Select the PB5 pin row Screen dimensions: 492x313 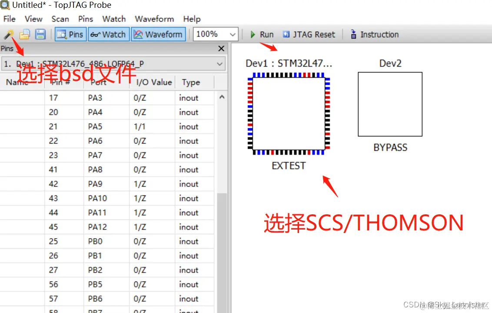[107, 284]
